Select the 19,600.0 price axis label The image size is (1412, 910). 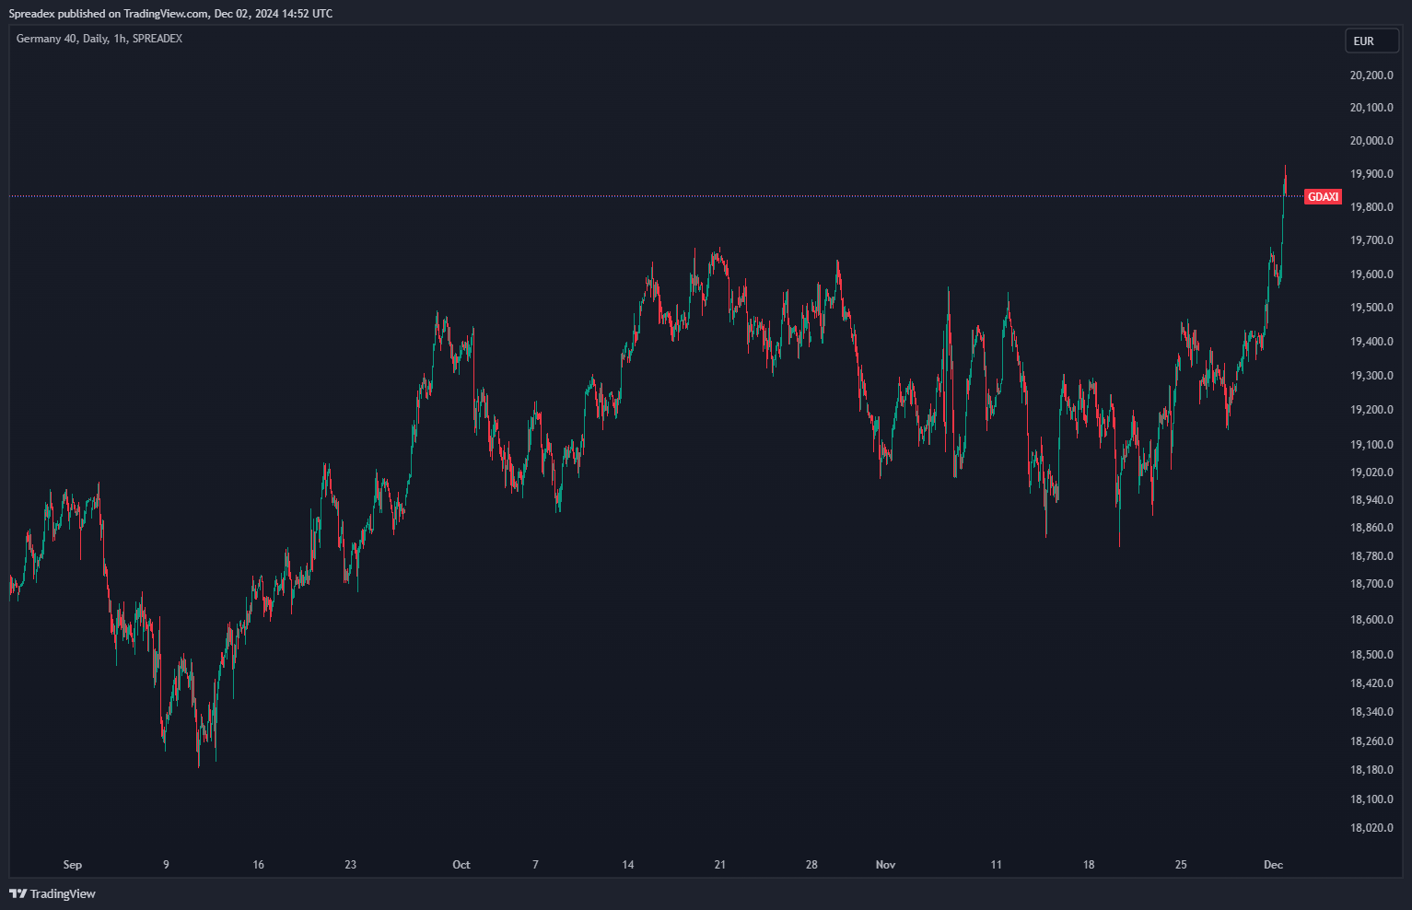[x=1371, y=274]
